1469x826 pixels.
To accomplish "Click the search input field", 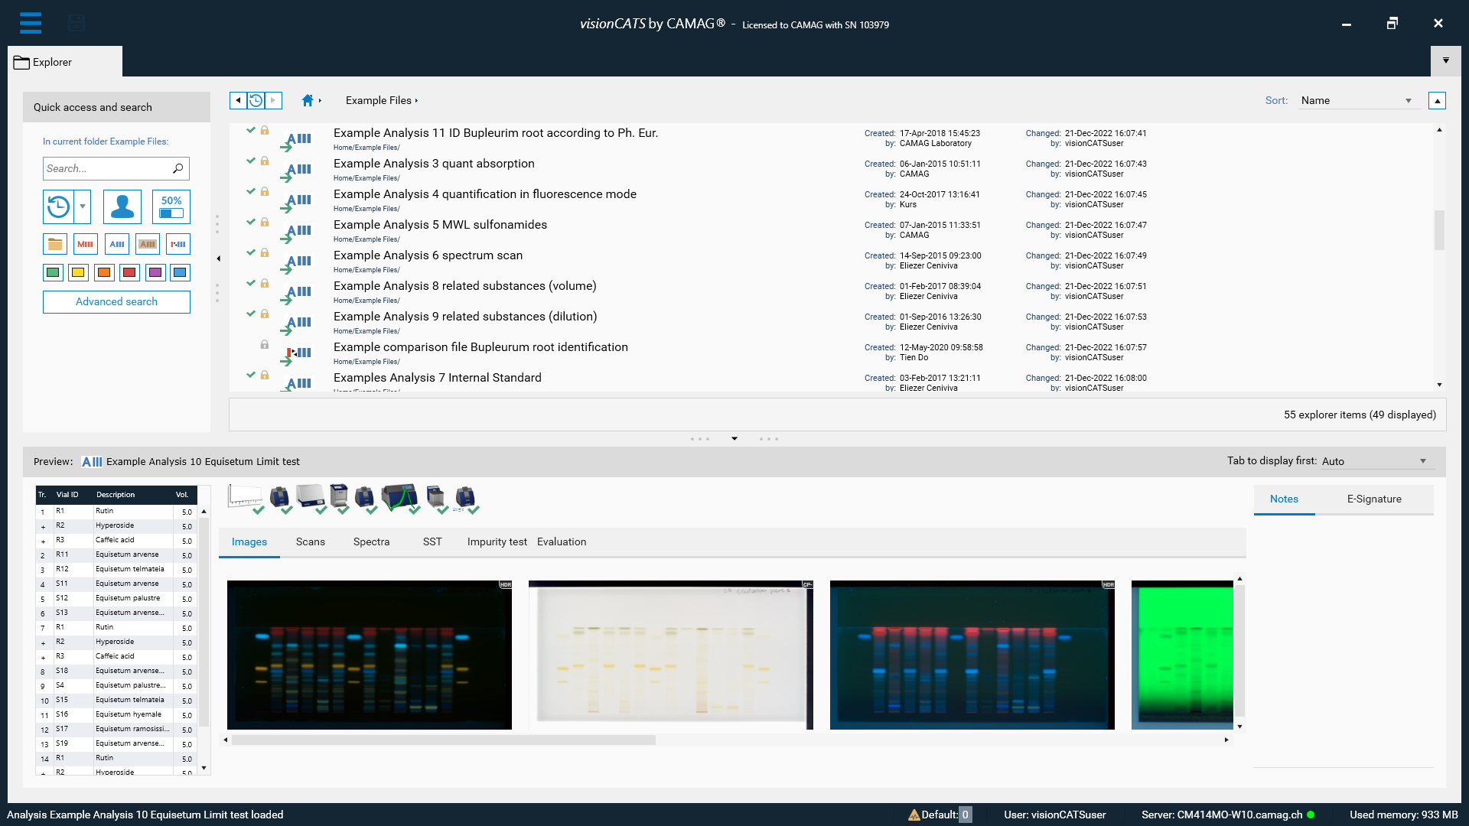I will coord(105,168).
